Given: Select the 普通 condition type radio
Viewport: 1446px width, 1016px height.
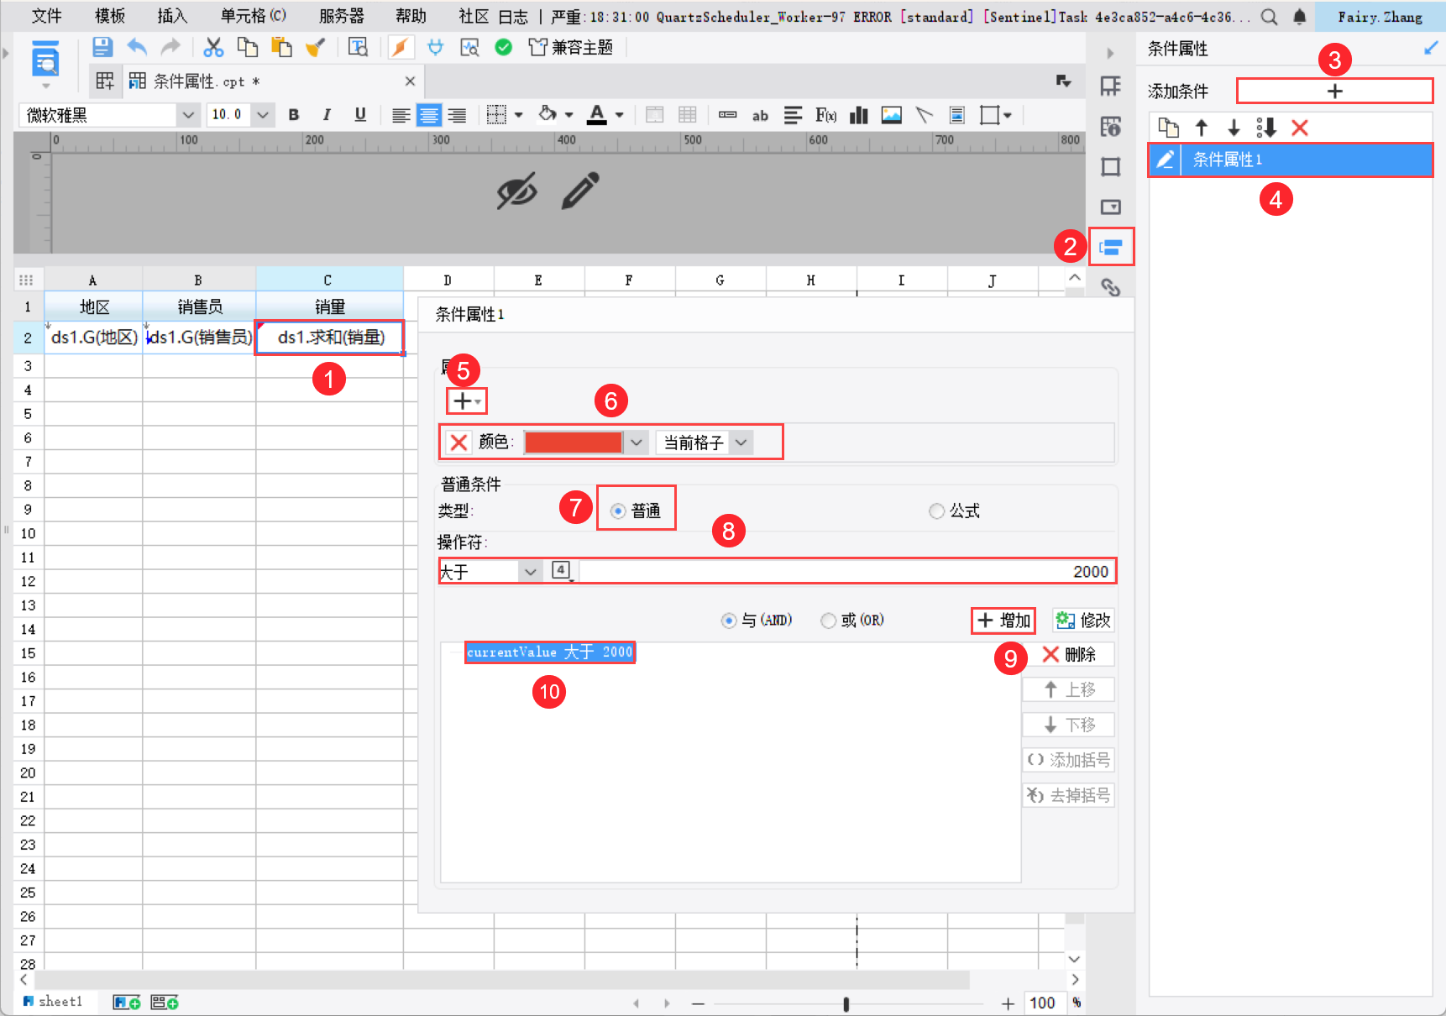Looking at the screenshot, I should 618,511.
